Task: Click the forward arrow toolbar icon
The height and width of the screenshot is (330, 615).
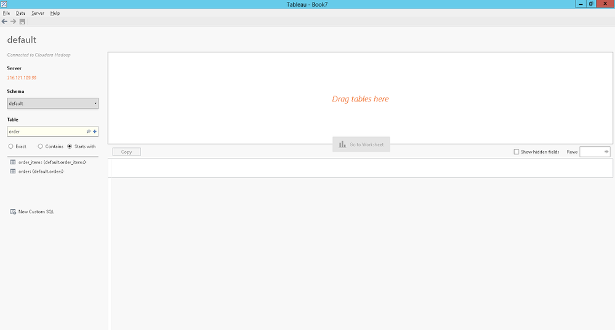Action: [13, 22]
